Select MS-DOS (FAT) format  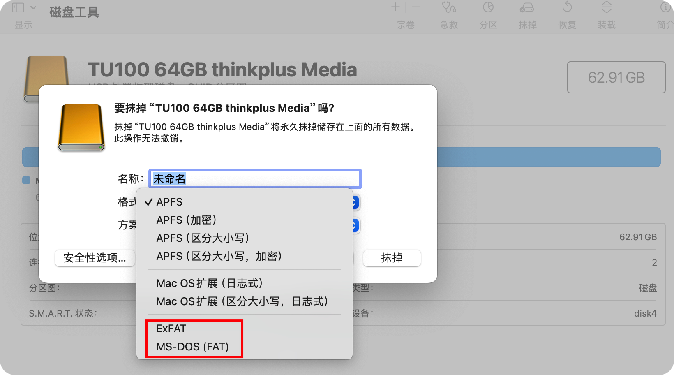[x=192, y=347]
